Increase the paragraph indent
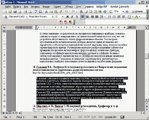This screenshot has height=120, width=149. (x=124, y=17)
